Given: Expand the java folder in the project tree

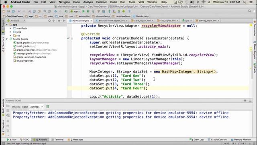Looking at the screenshot, I should pos(10,32).
